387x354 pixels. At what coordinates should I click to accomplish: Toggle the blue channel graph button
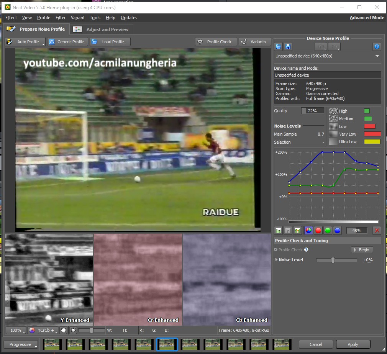(x=337, y=231)
